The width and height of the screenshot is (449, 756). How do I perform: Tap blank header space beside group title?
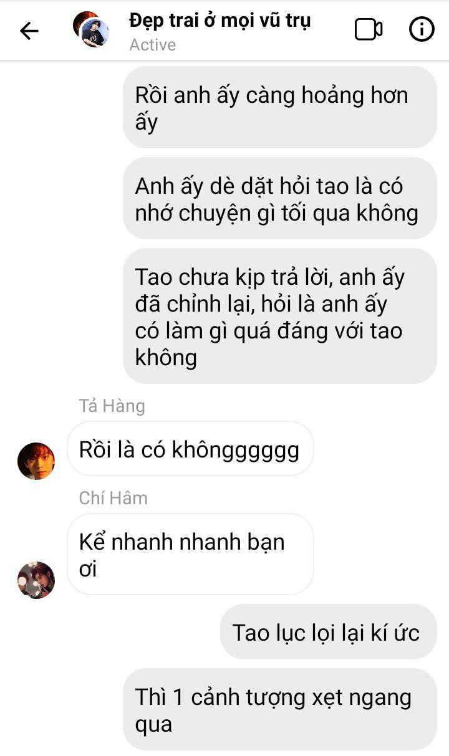[x=331, y=45]
